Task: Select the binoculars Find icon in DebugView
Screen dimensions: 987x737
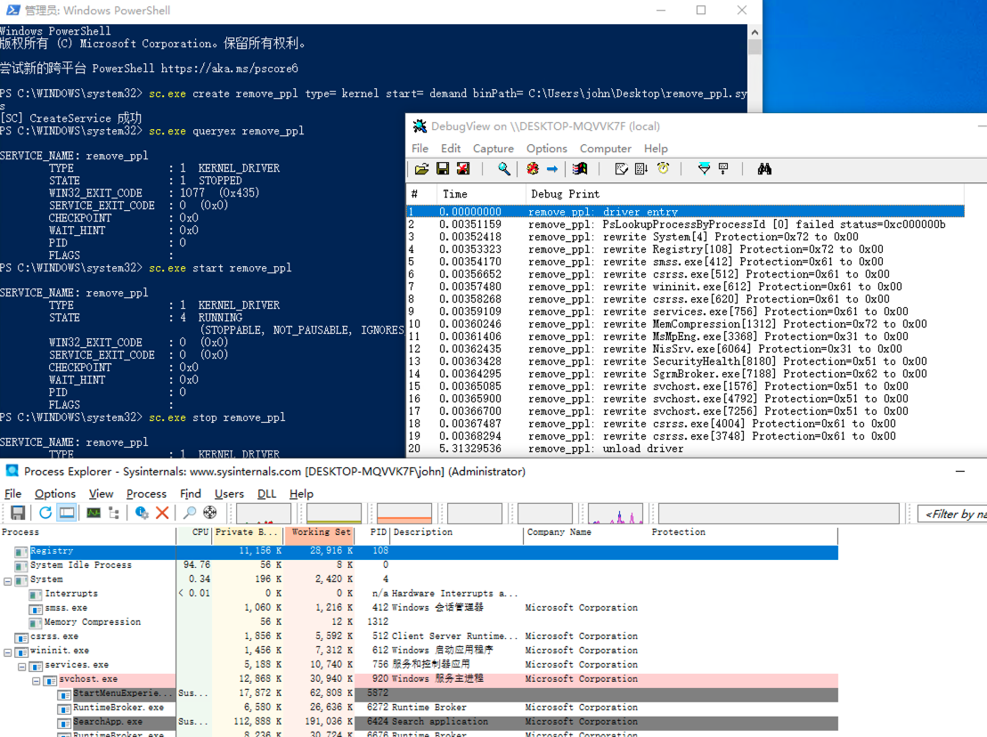Action: coord(765,168)
